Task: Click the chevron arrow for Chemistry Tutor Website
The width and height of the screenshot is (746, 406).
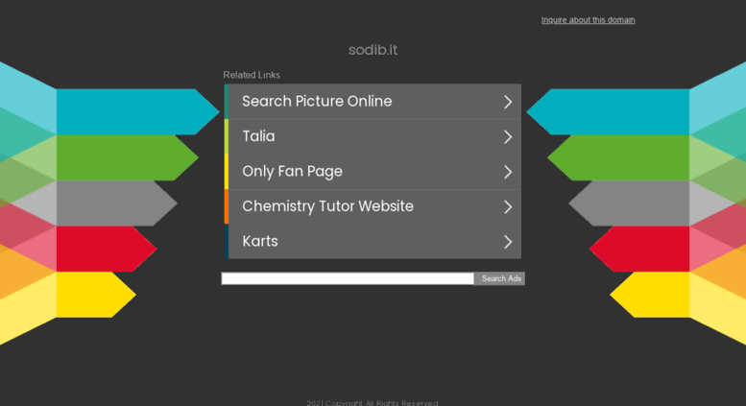Action: tap(508, 206)
